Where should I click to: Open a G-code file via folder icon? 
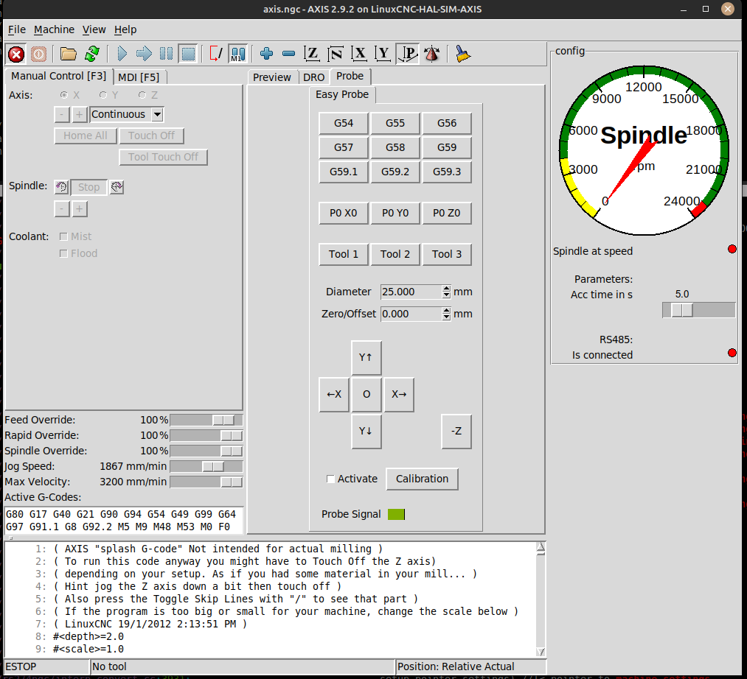point(68,54)
